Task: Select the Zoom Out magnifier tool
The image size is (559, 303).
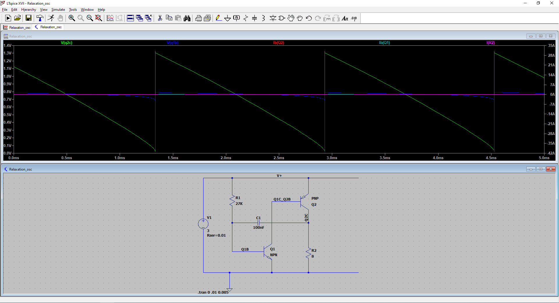Action: click(90, 18)
